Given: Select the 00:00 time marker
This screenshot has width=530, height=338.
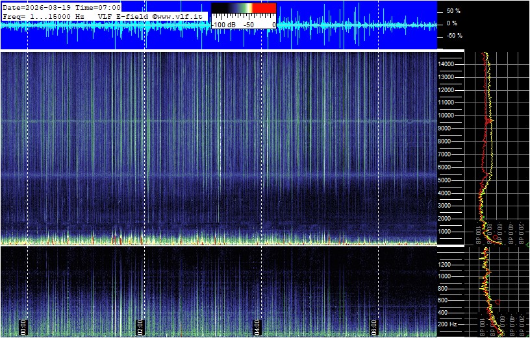Looking at the screenshot, I should coord(23,327).
